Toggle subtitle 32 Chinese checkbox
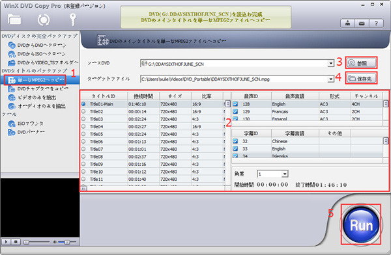 (235, 141)
